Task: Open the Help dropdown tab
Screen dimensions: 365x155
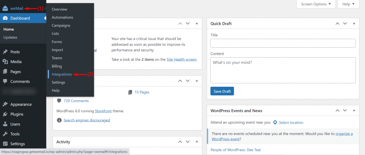Action: (x=348, y=4)
